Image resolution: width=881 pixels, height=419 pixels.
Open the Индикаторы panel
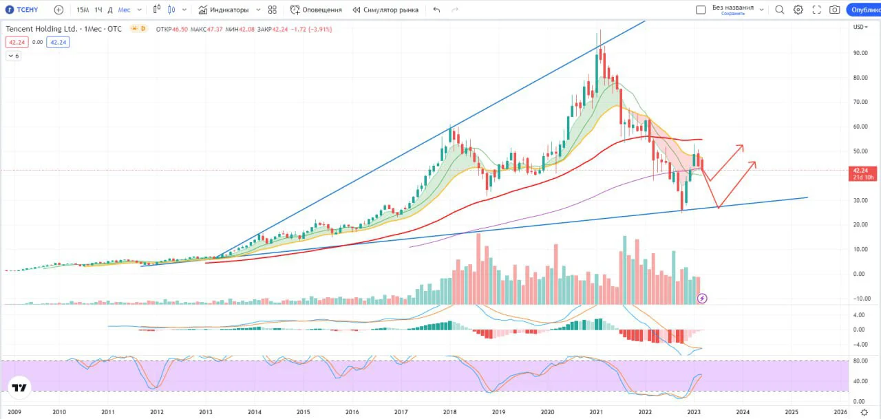point(224,10)
